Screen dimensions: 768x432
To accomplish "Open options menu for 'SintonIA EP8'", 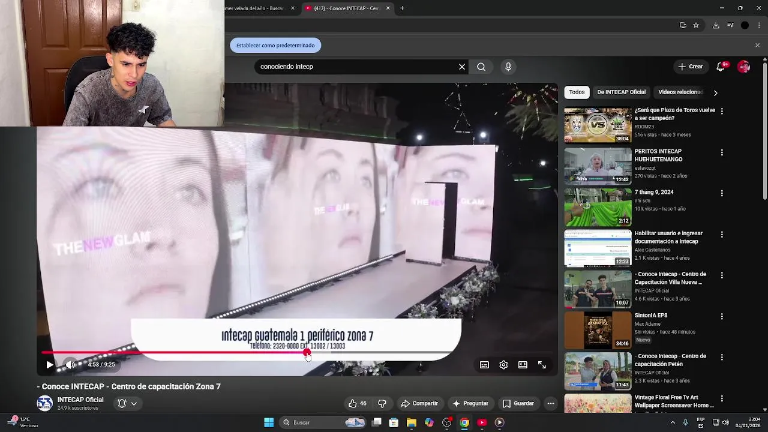I will (722, 316).
